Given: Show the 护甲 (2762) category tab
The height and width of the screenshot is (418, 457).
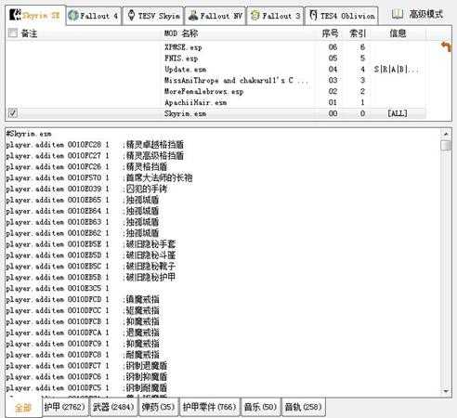Looking at the screenshot, I should point(64,407).
